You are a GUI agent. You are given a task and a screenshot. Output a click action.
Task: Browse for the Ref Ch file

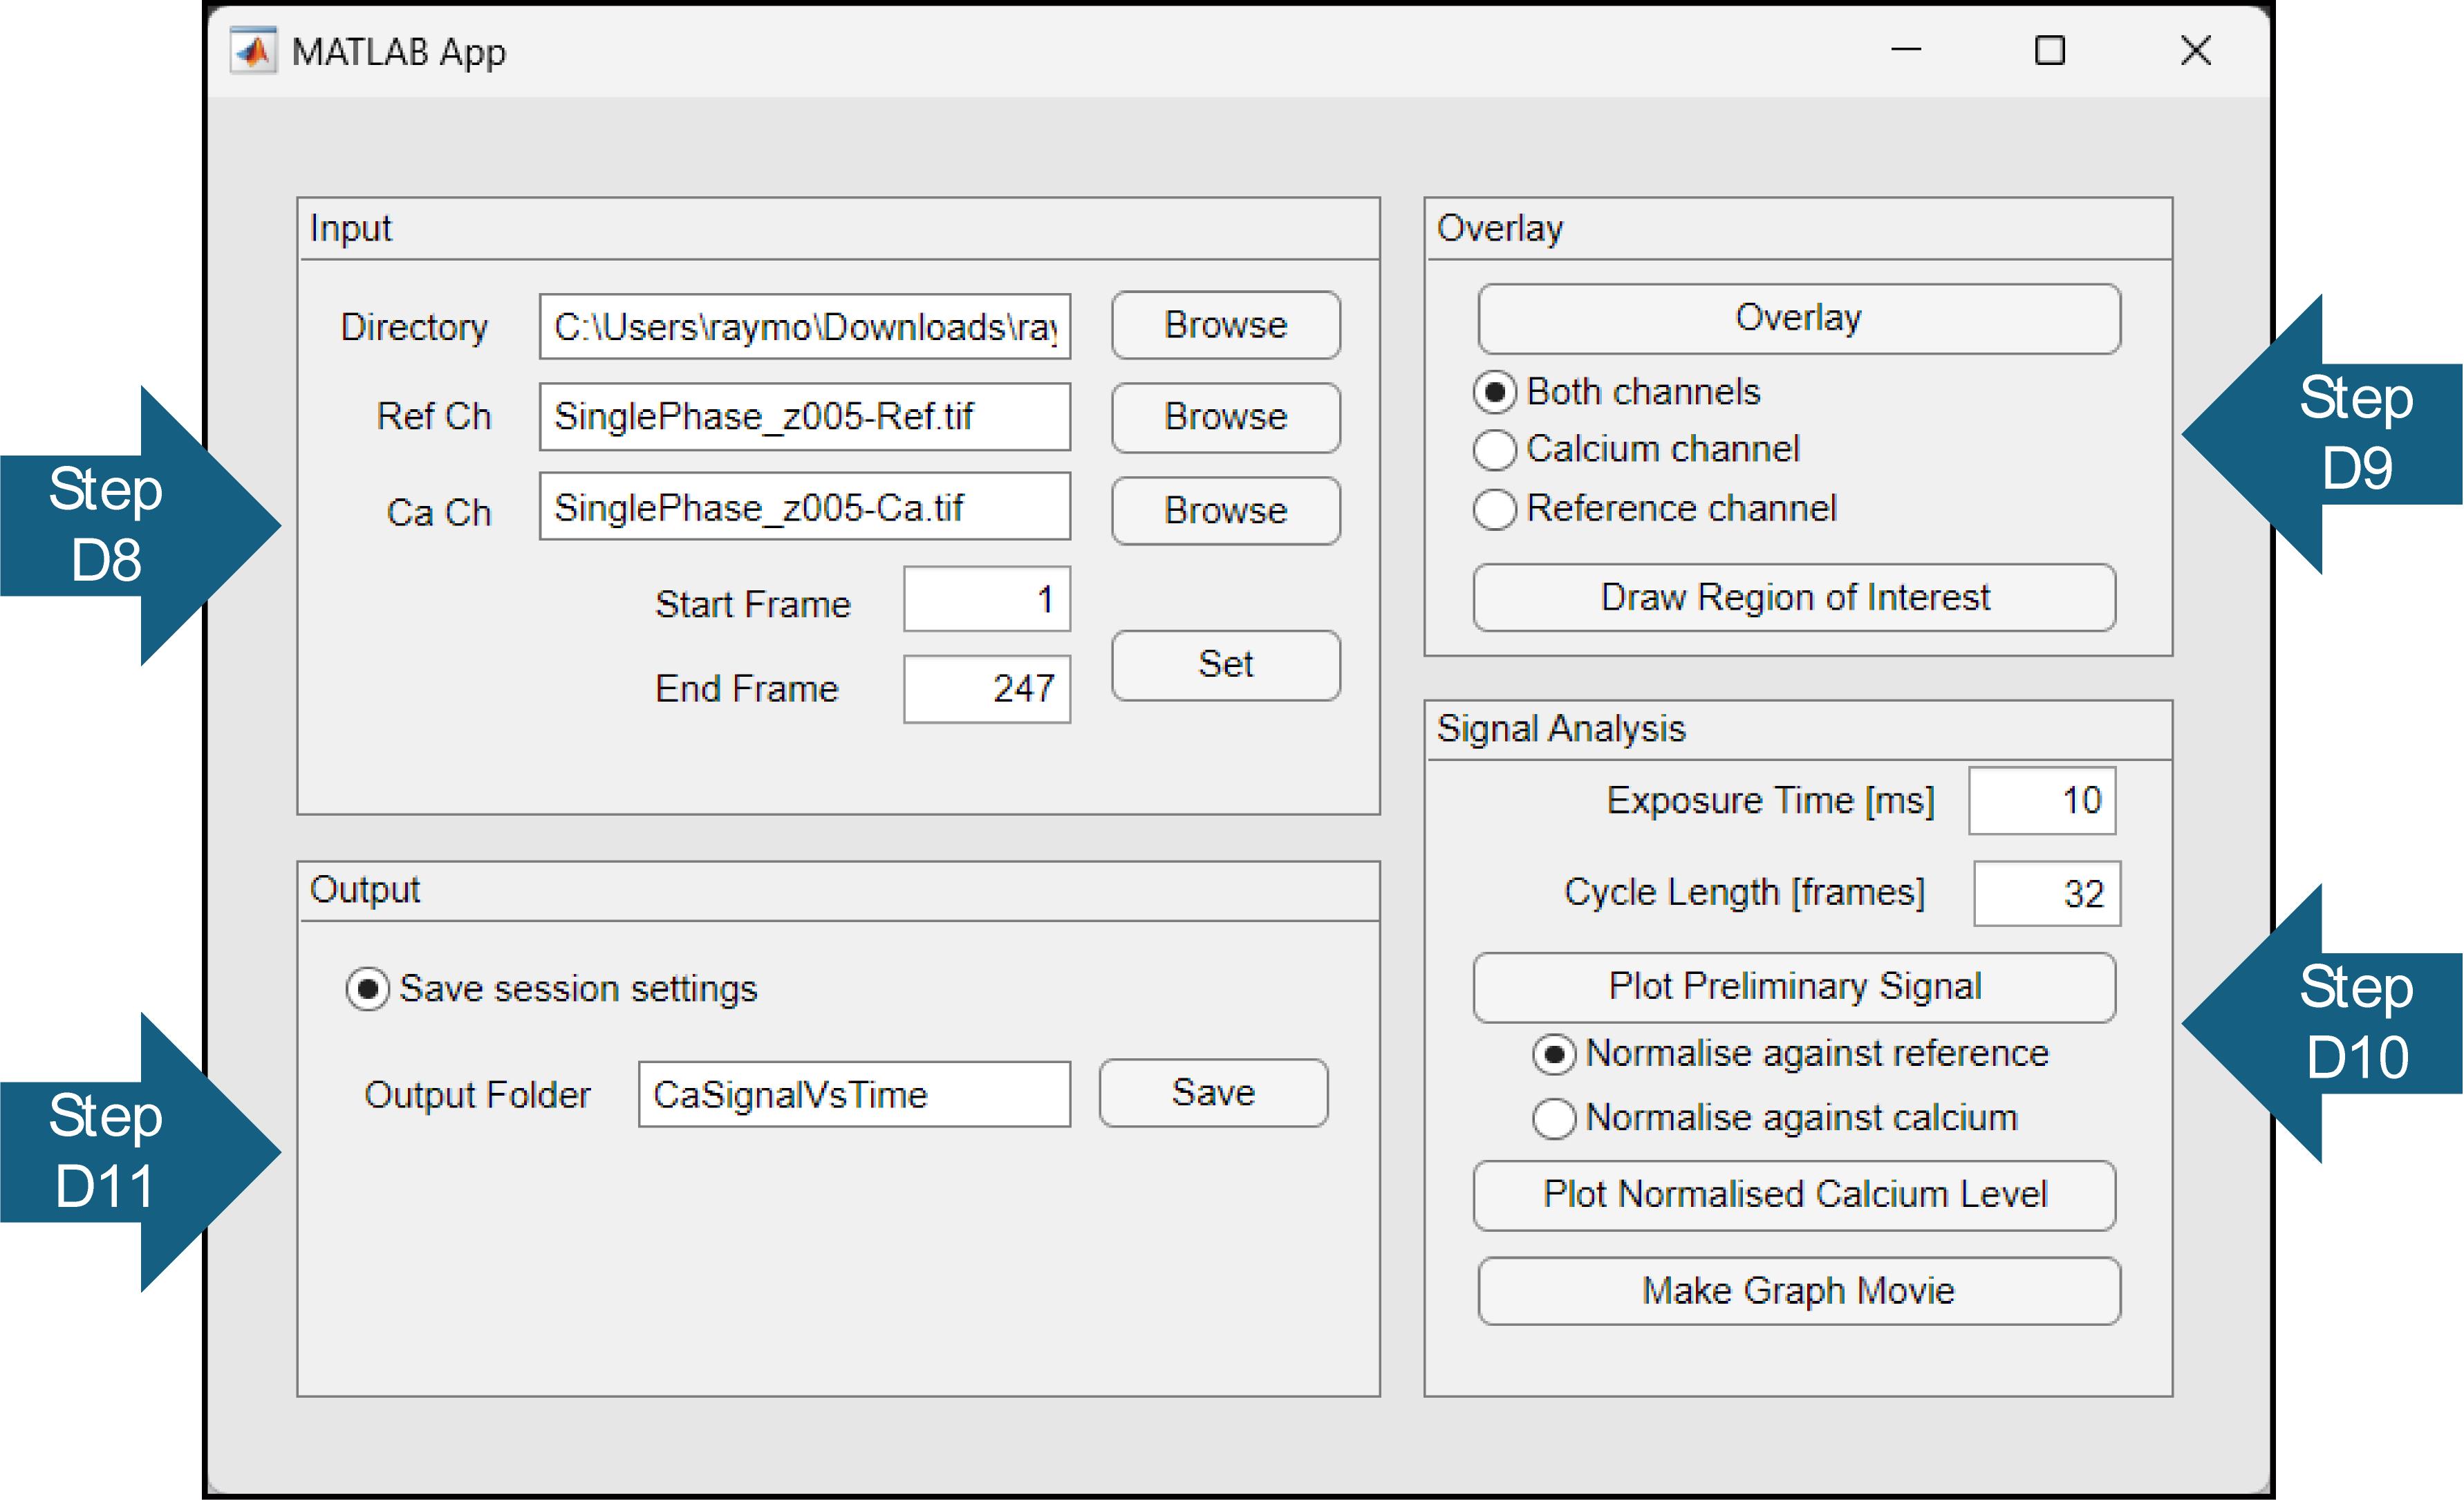point(1226,417)
